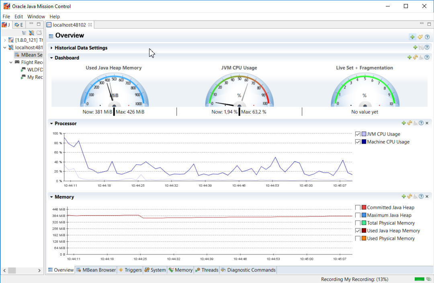The height and width of the screenshot is (283, 434).
Task: Switch to the Threads tab
Action: tap(207, 270)
